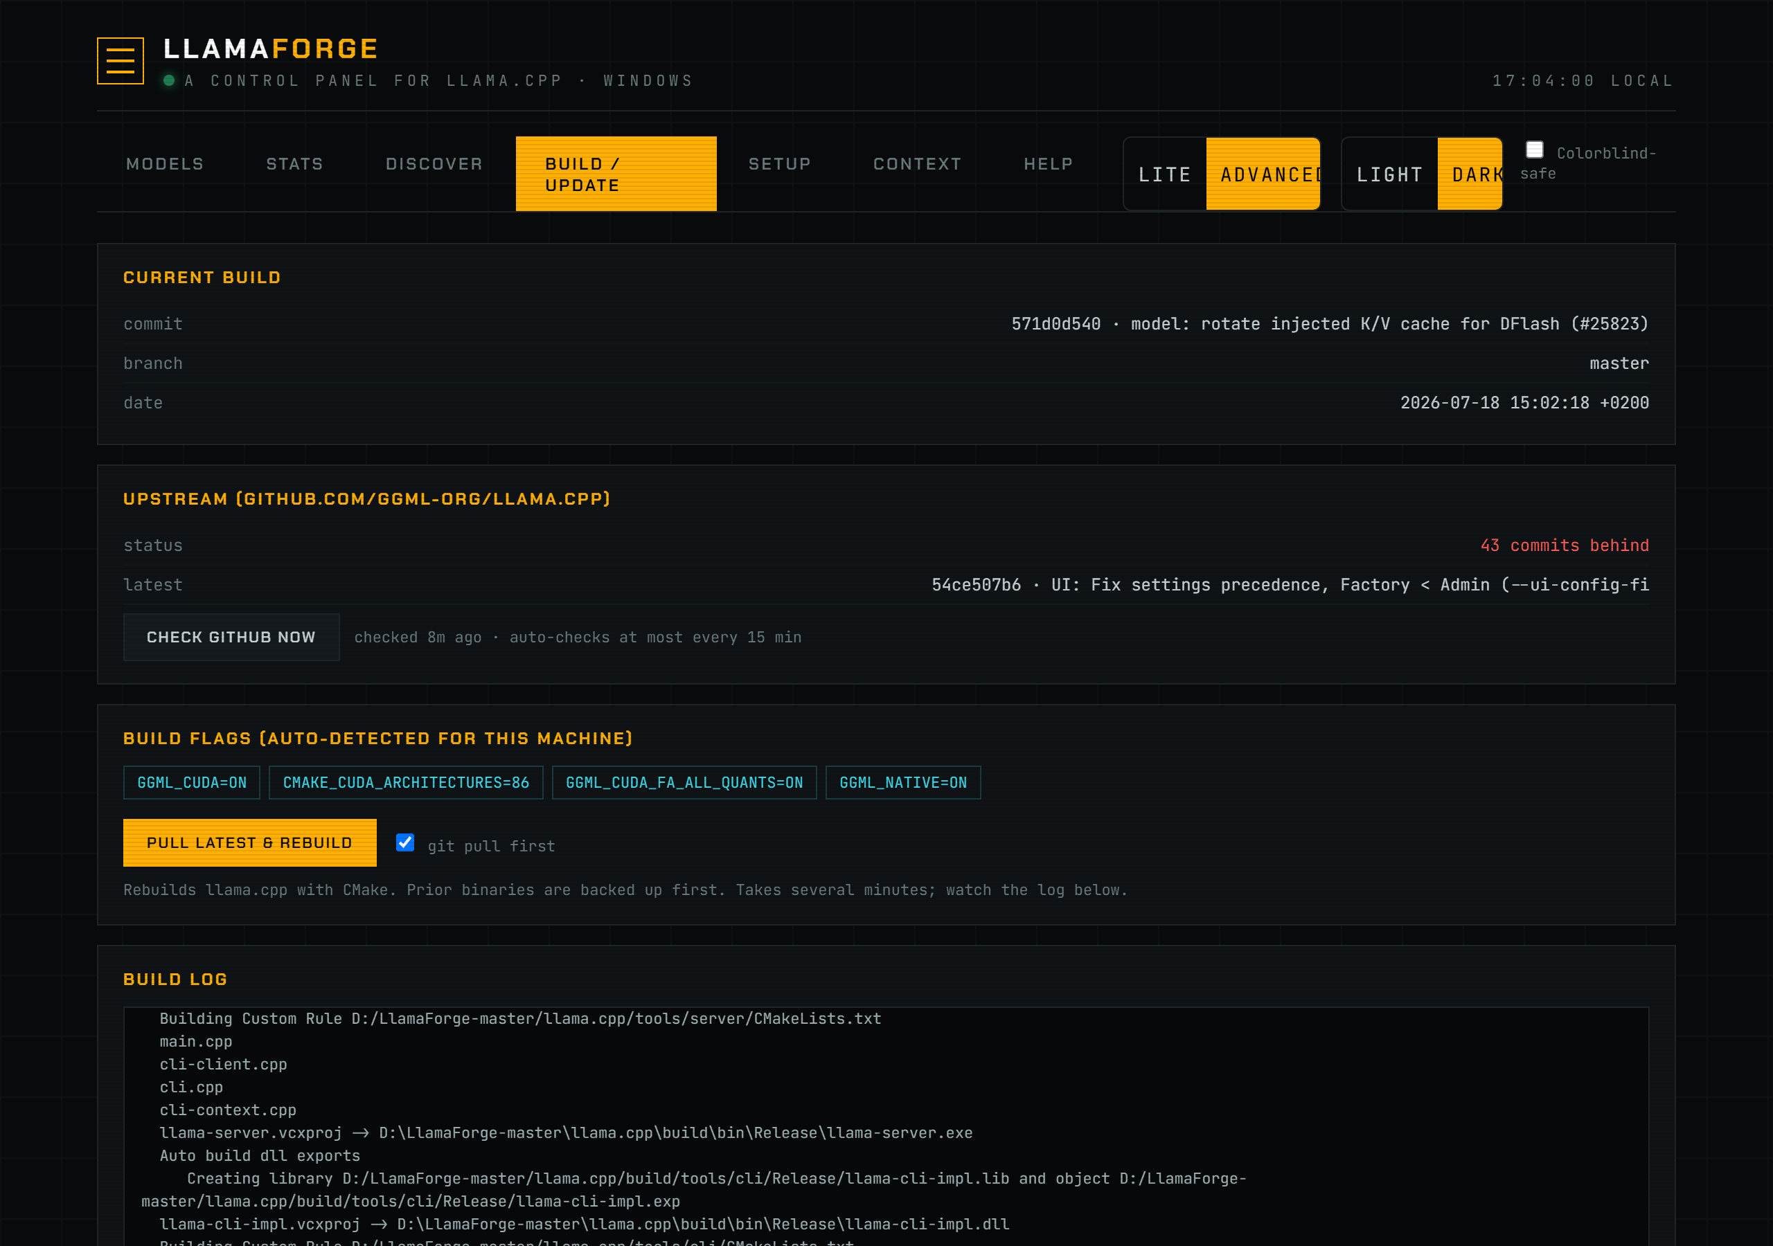Open the Setup tab
This screenshot has height=1246, width=1773.
780,163
